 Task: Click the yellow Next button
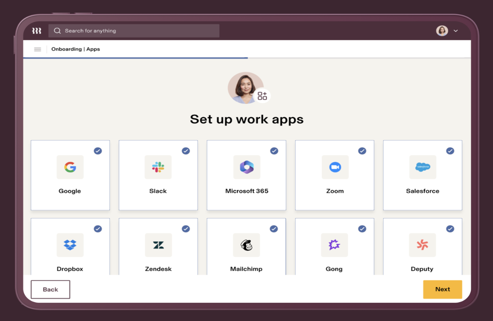click(x=442, y=289)
